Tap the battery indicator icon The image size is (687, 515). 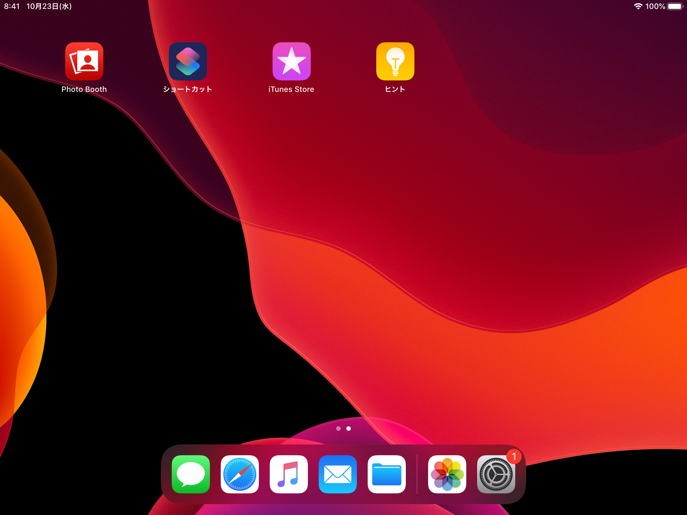click(x=675, y=6)
